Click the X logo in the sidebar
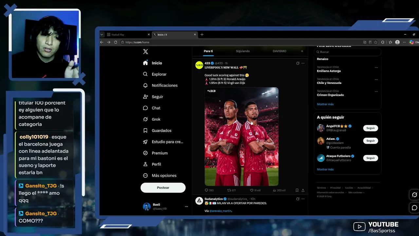This screenshot has height=236, width=419. point(146,52)
